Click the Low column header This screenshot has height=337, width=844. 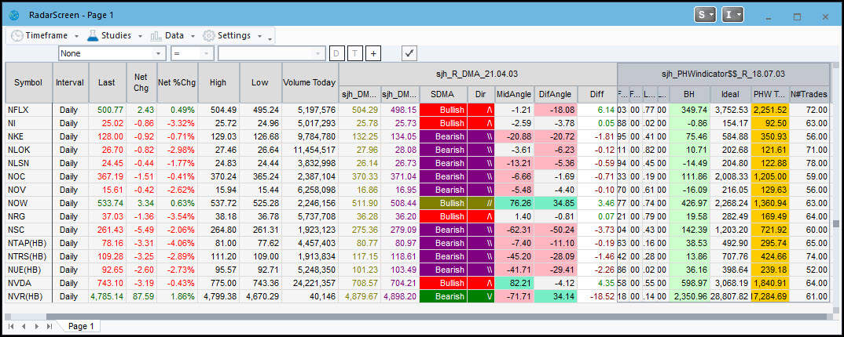tap(261, 82)
